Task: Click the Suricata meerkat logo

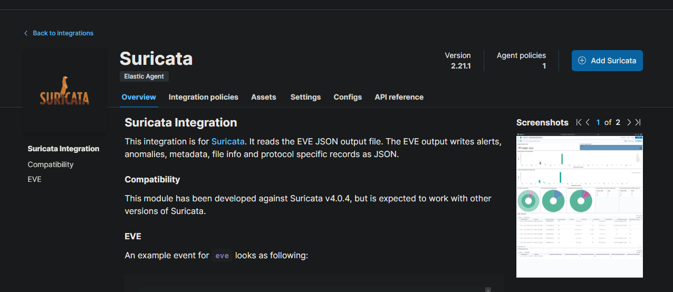Action: (64, 91)
